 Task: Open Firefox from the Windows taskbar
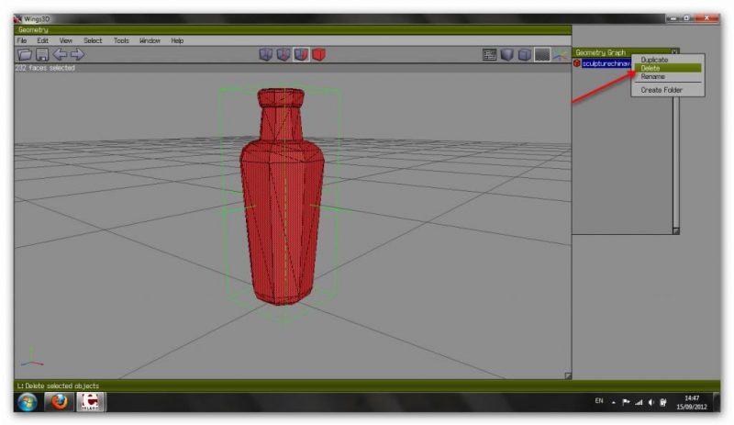61,402
